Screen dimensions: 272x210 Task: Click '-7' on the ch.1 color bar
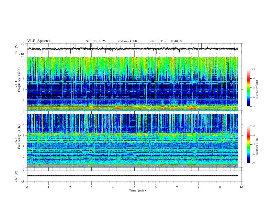253,107
